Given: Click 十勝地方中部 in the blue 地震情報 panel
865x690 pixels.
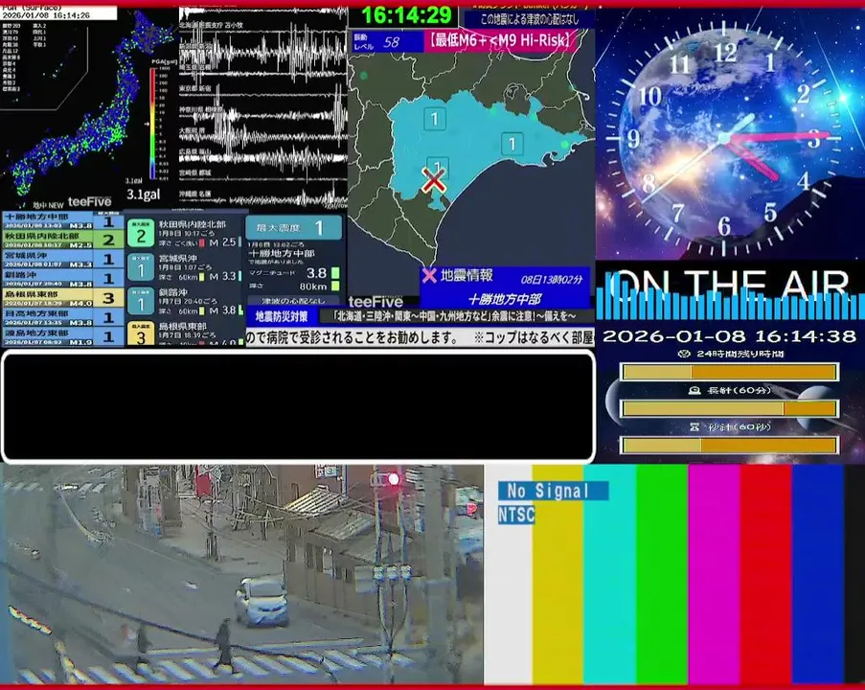Looking at the screenshot, I should pyautogui.click(x=505, y=299).
